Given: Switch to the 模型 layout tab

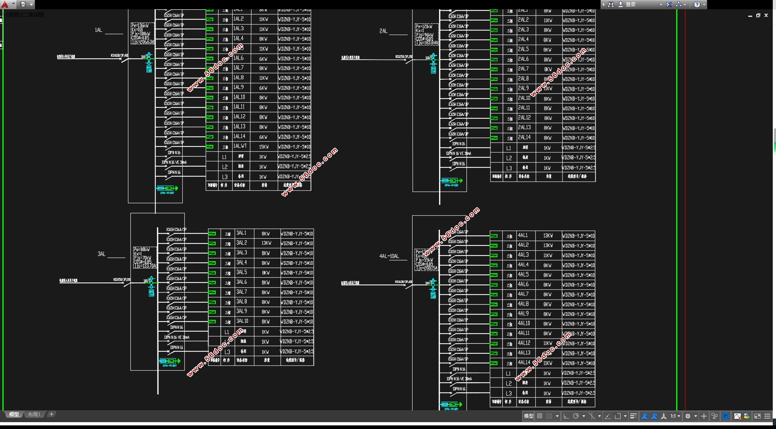Looking at the screenshot, I should (14, 415).
